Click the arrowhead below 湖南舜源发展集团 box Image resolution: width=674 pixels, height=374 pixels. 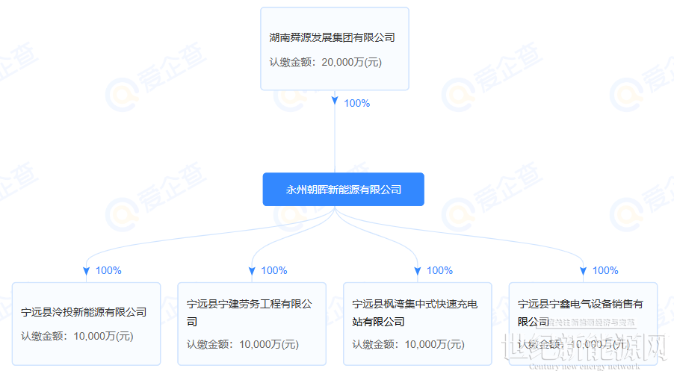(335, 100)
